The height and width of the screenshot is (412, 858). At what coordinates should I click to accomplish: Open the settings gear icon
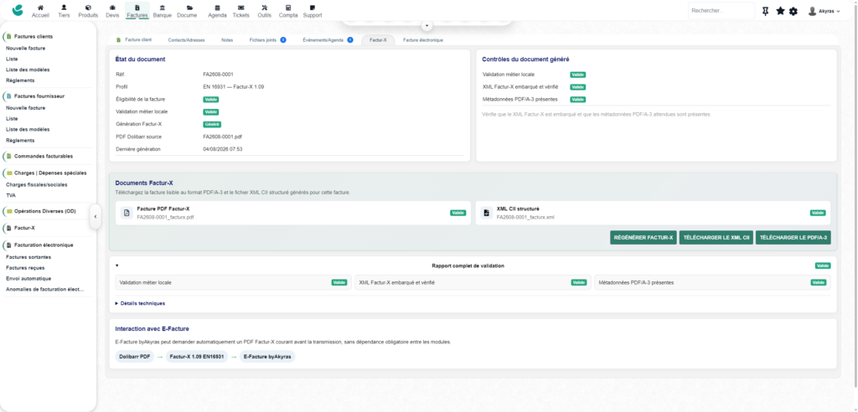tap(793, 11)
